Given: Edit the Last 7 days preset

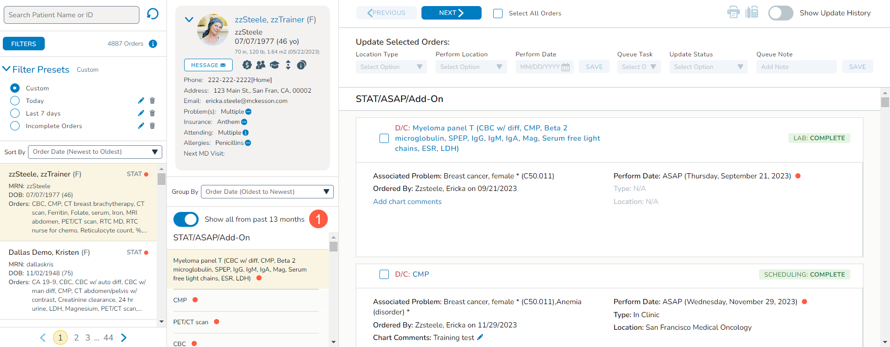Looking at the screenshot, I should pyautogui.click(x=141, y=113).
